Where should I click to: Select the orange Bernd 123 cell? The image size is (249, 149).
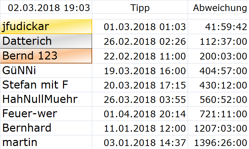pos(46,56)
